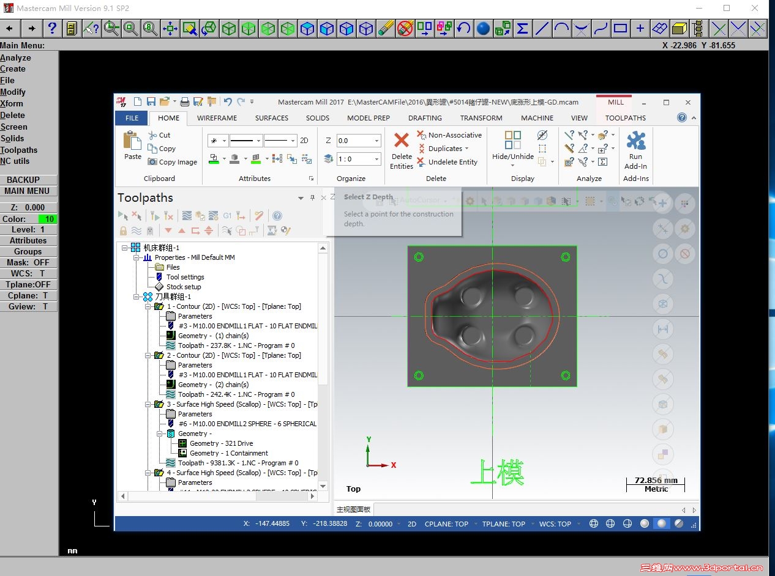775x576 pixels.
Task: Switch to the SURFACES ribbon tab
Action: [x=272, y=118]
